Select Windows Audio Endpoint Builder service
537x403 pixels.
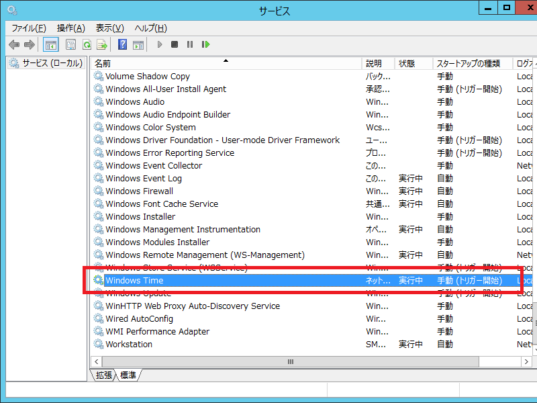click(x=168, y=114)
